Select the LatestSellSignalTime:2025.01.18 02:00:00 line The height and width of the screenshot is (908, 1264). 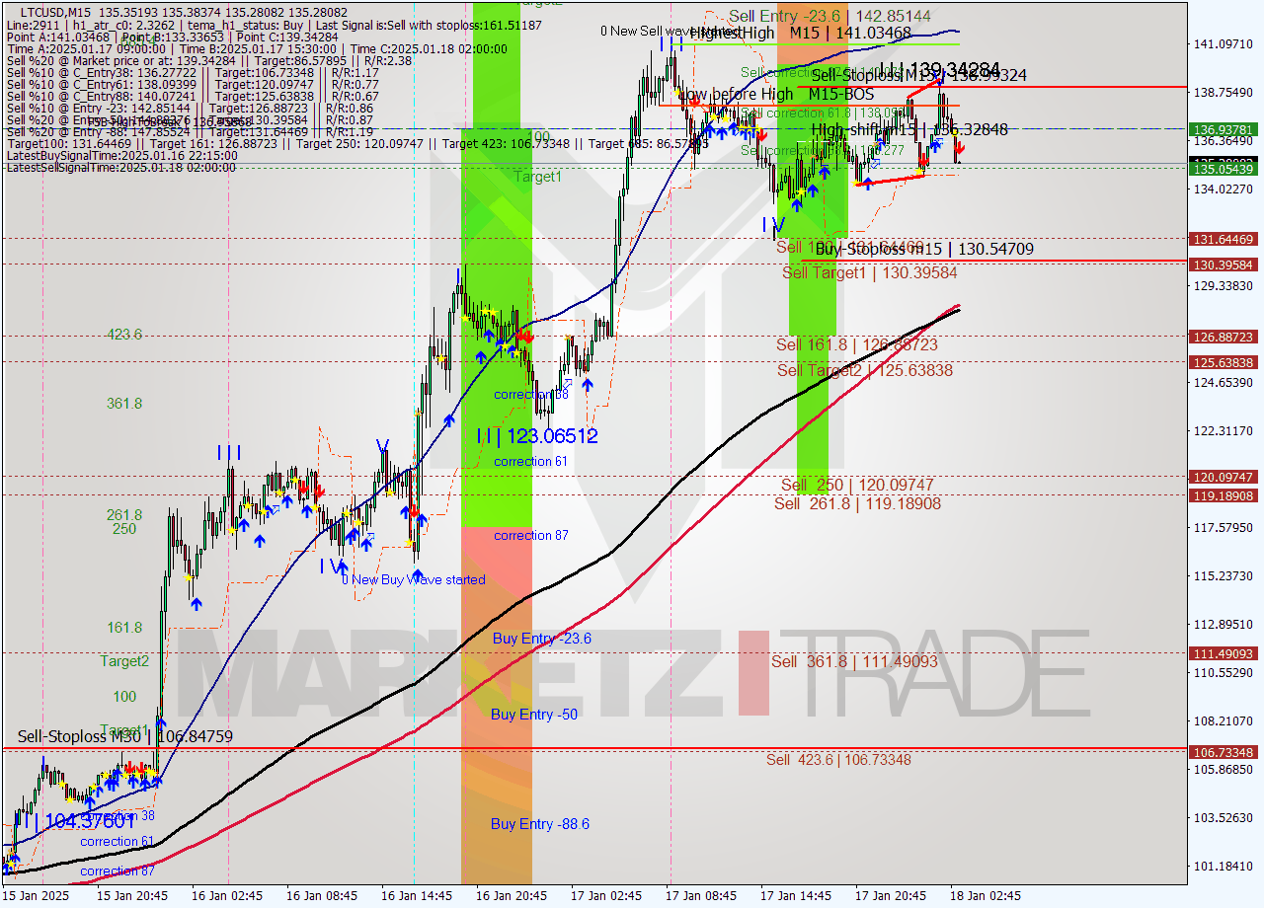pyautogui.click(x=121, y=167)
